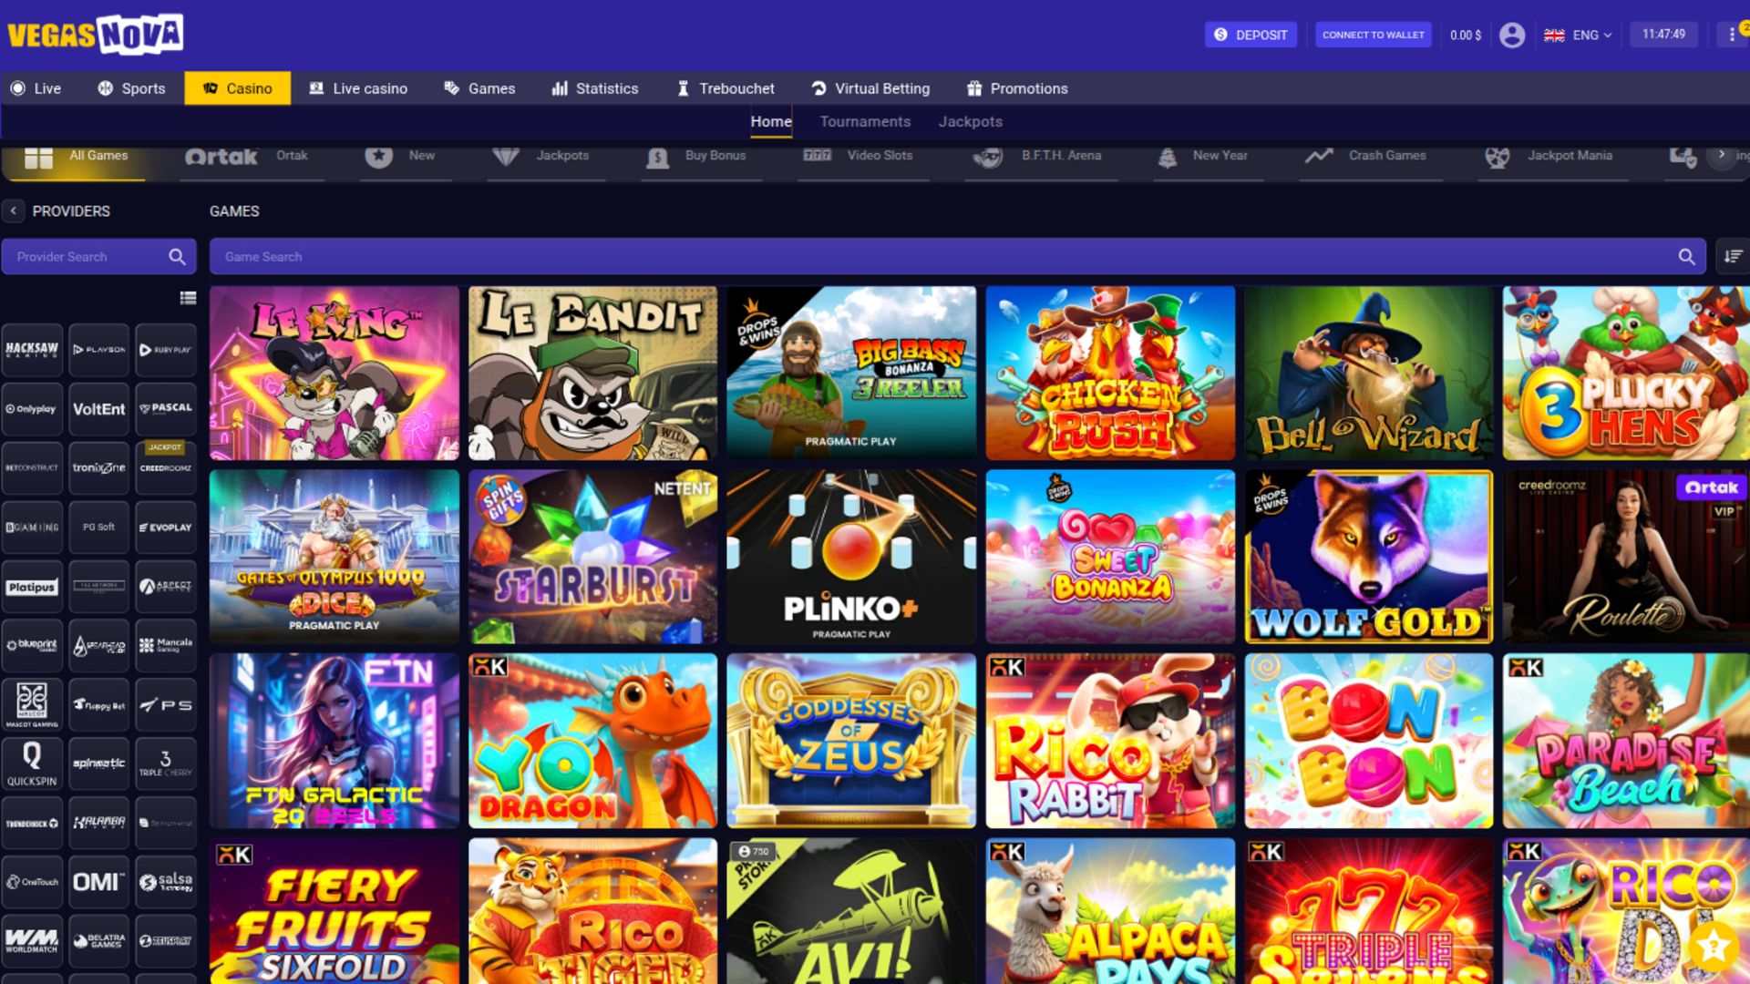1750x984 pixels.
Task: Click the Statistics menu with bar chart icon
Action: (595, 88)
